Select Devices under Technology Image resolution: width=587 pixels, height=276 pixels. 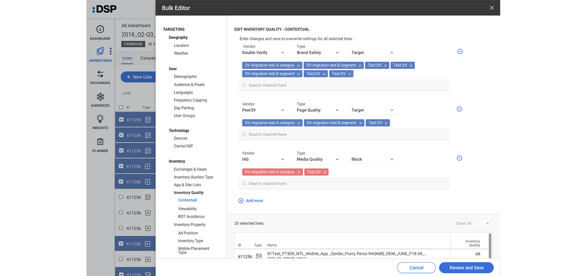(181, 138)
